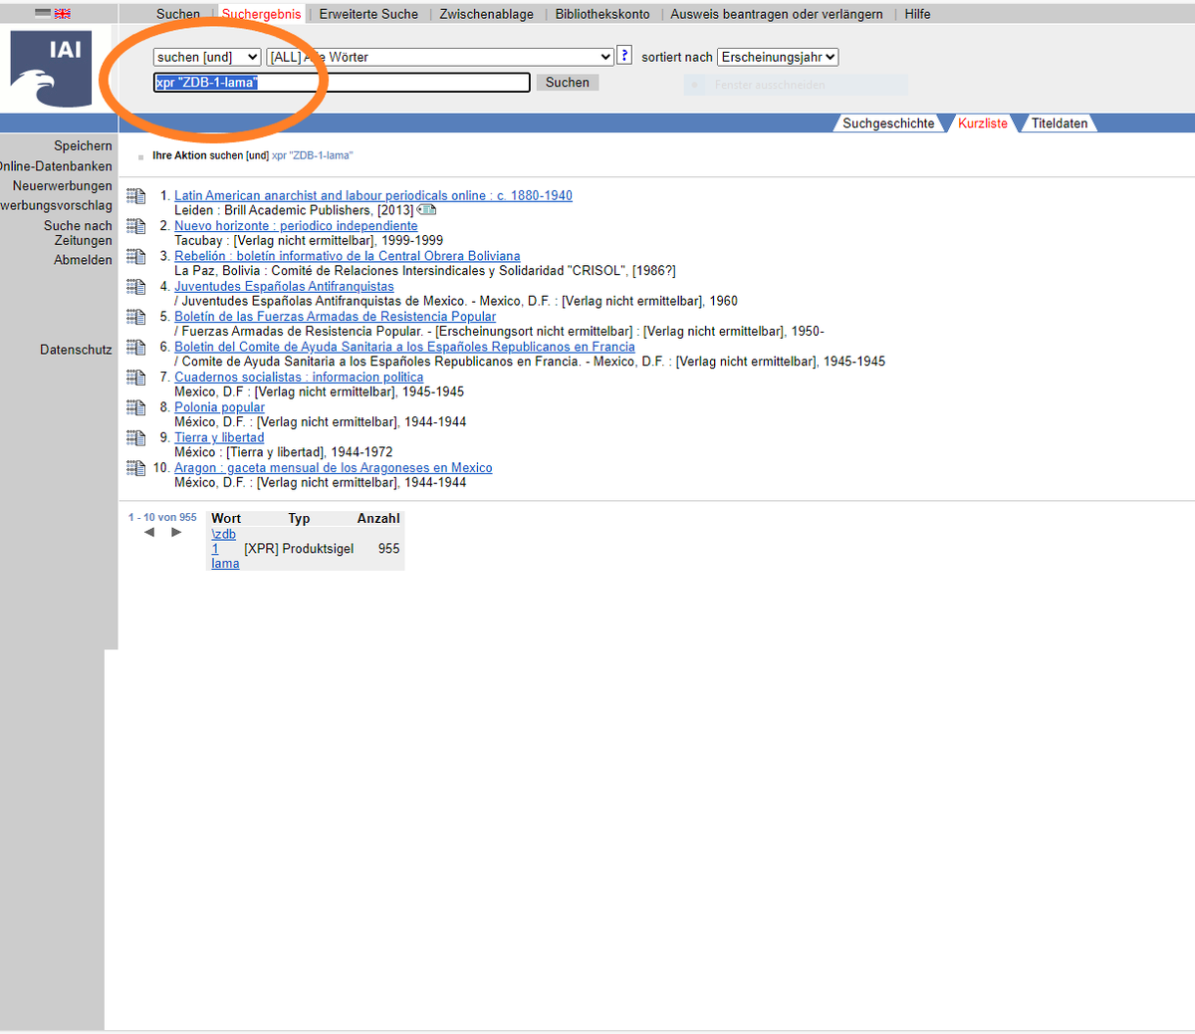This screenshot has width=1195, height=1034.
Task: Click the record icon beside Tierra y libertad
Action: (136, 438)
